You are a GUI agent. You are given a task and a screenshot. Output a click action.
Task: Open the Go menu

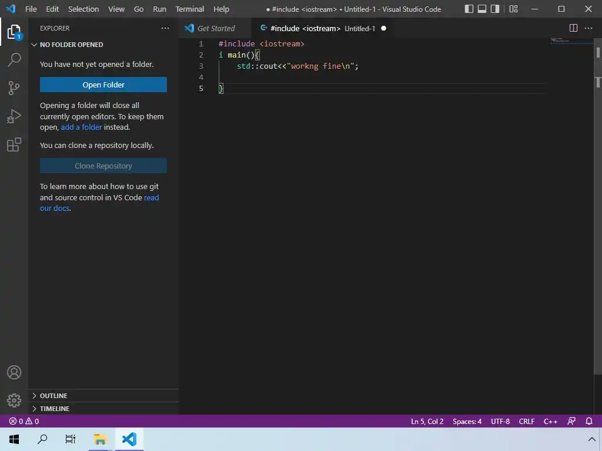[x=139, y=9]
